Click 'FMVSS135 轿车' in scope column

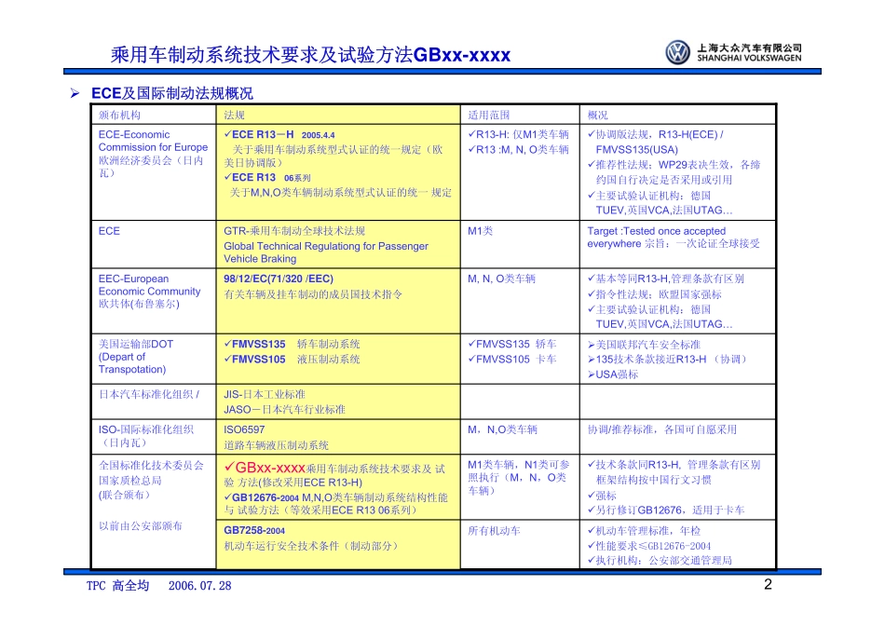[512, 345]
